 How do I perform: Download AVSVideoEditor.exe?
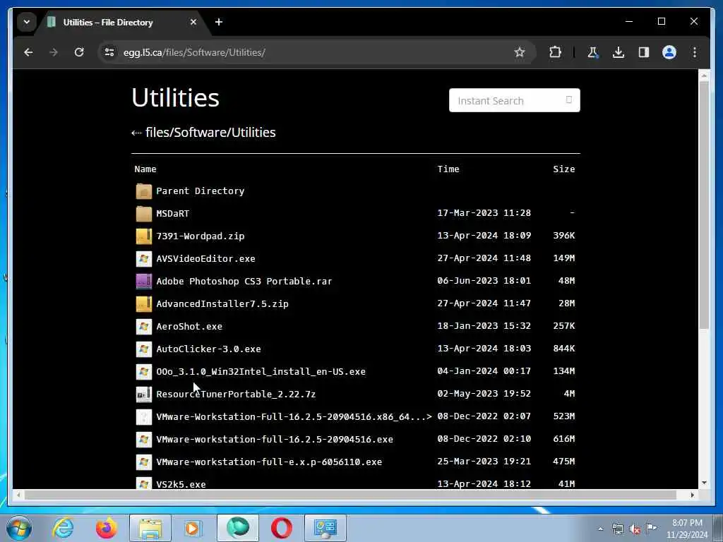coord(205,258)
